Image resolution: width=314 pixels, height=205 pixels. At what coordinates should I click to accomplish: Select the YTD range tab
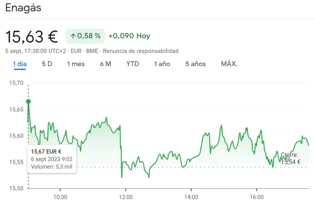click(133, 64)
